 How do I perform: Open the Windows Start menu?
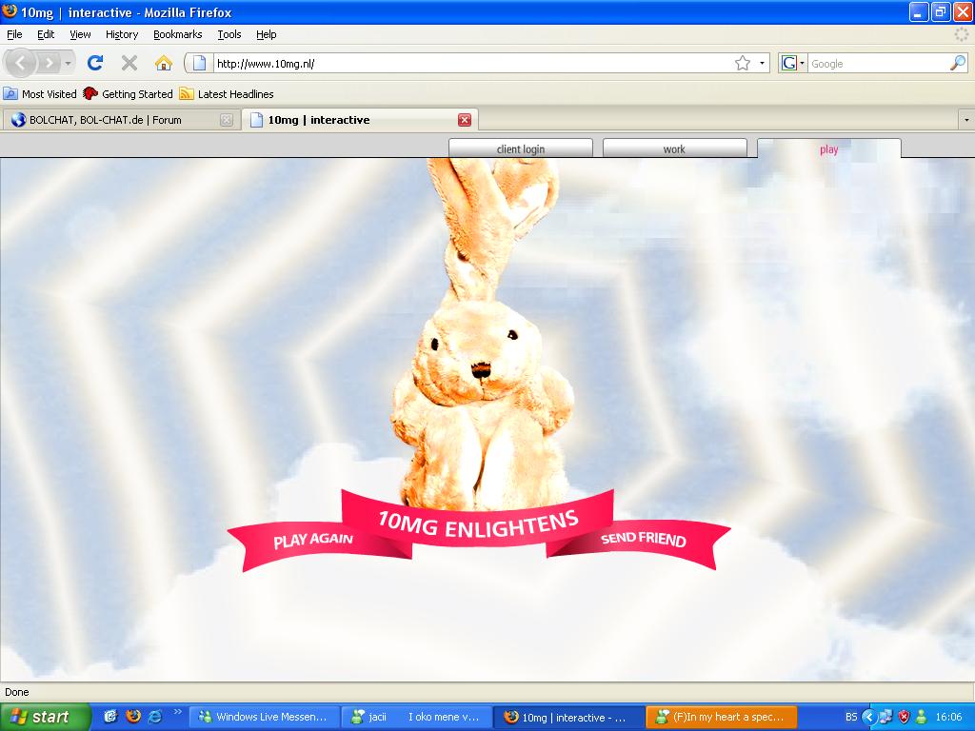tap(46, 717)
